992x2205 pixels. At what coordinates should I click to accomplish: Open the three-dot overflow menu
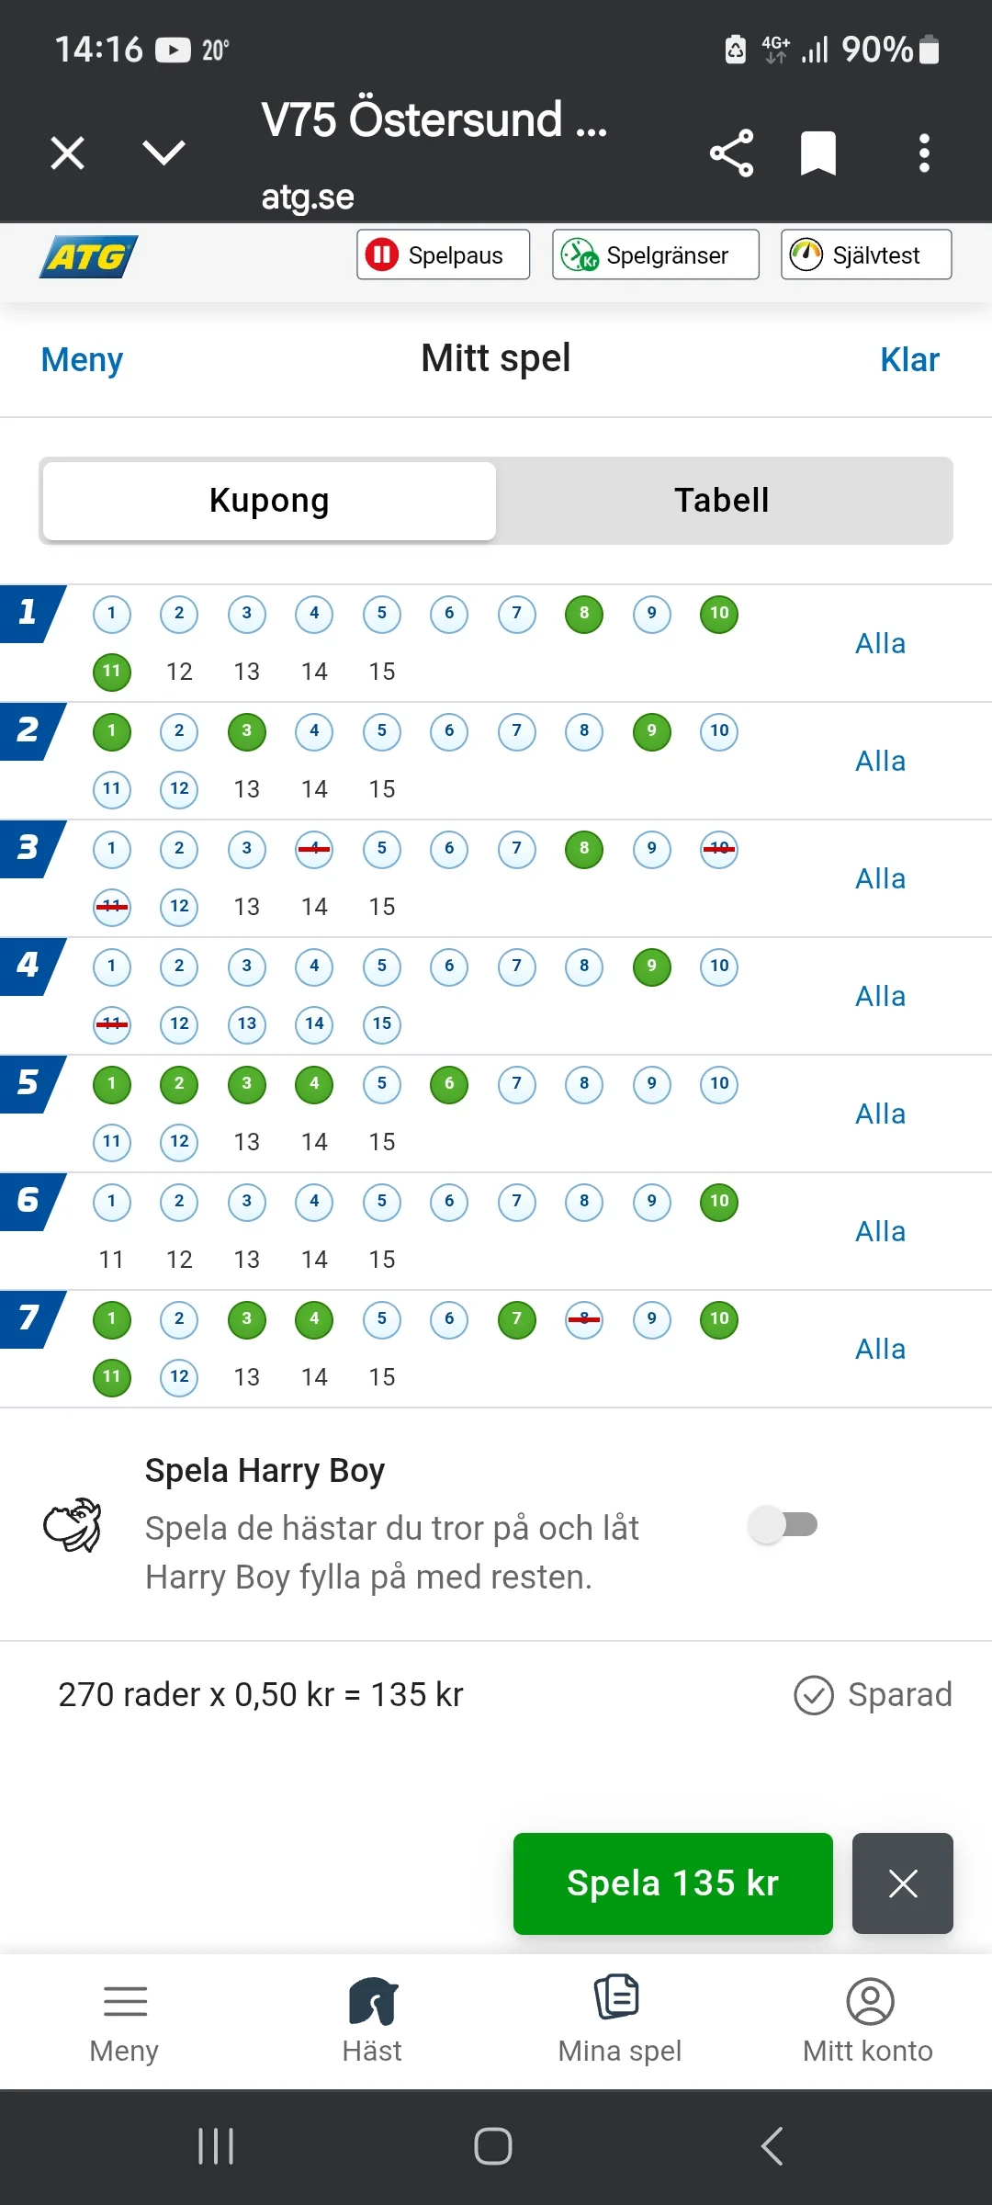tap(924, 153)
